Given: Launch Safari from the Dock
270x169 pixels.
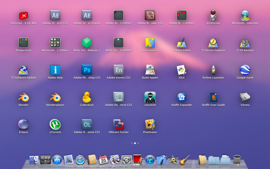Looking at the screenshot, I should click(80, 160).
